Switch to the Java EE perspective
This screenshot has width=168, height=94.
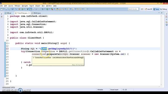[149, 9]
